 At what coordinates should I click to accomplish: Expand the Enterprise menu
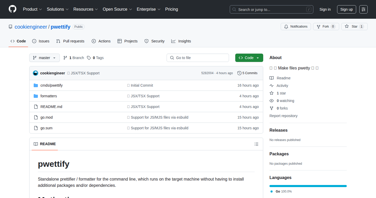point(149,9)
